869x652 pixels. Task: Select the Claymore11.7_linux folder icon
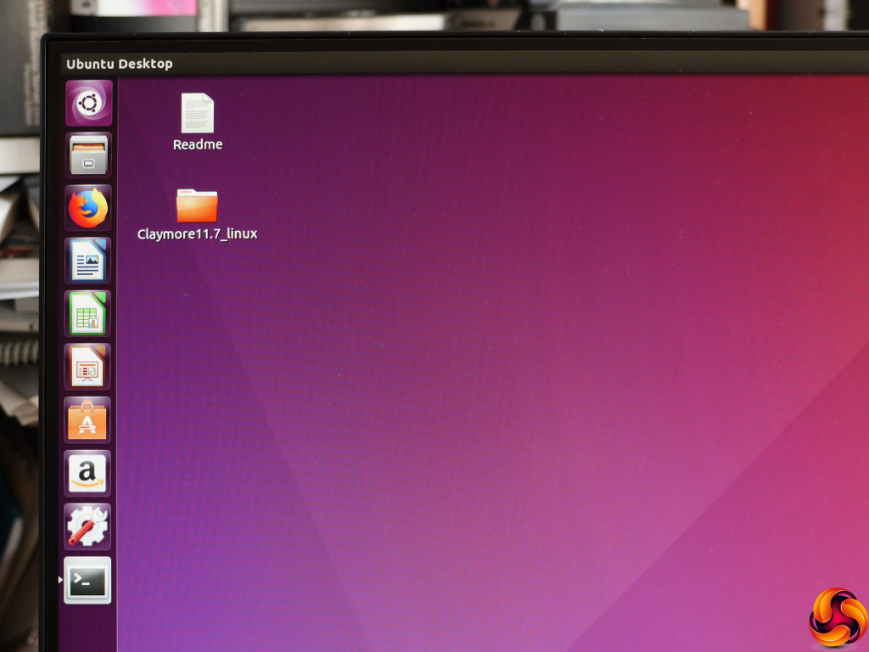point(197,205)
